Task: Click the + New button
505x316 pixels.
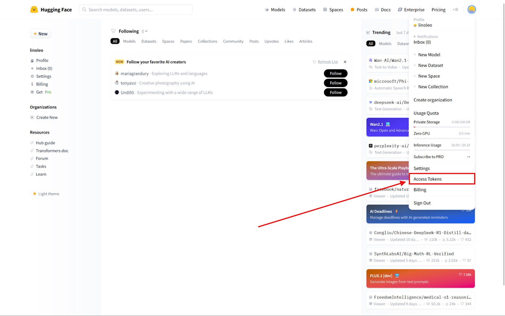Action: [40, 34]
